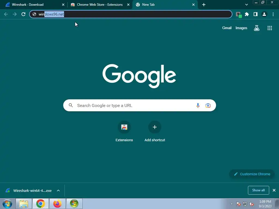Screen dimensions: 279x209
Task: Search by image with camera icon
Action: point(208,105)
